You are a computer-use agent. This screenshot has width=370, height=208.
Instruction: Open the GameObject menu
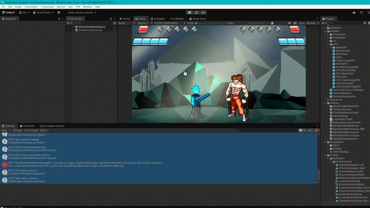31,7
